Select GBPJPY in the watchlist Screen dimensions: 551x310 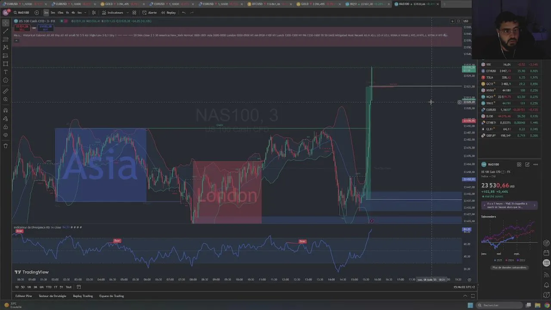pos(510,136)
